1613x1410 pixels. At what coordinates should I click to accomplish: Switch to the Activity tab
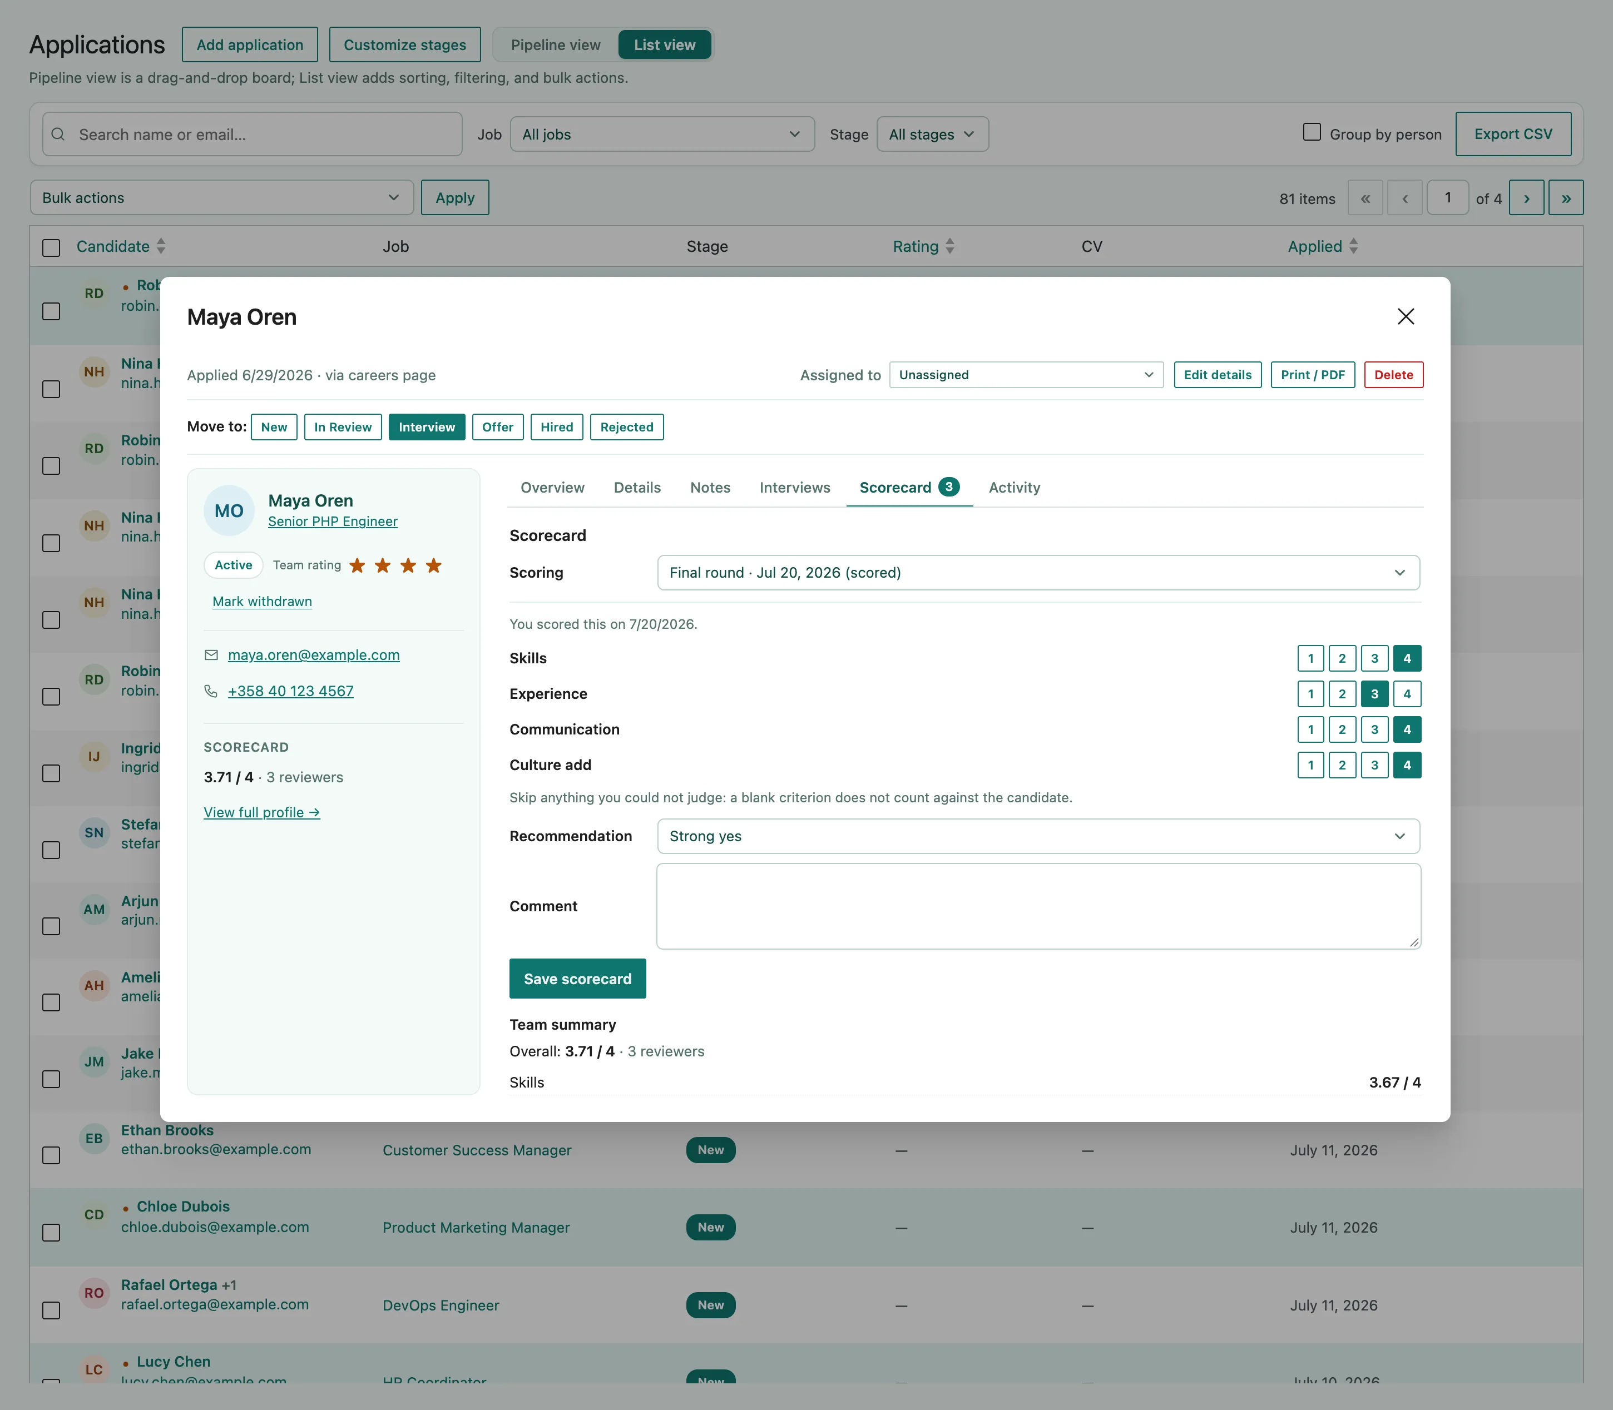pyautogui.click(x=1014, y=487)
